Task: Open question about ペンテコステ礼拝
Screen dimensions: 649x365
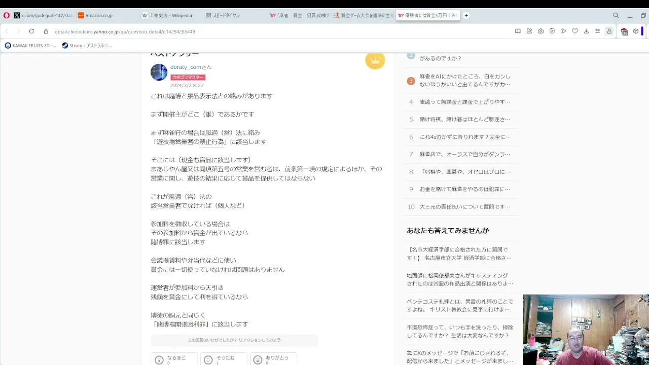Action: 460,305
